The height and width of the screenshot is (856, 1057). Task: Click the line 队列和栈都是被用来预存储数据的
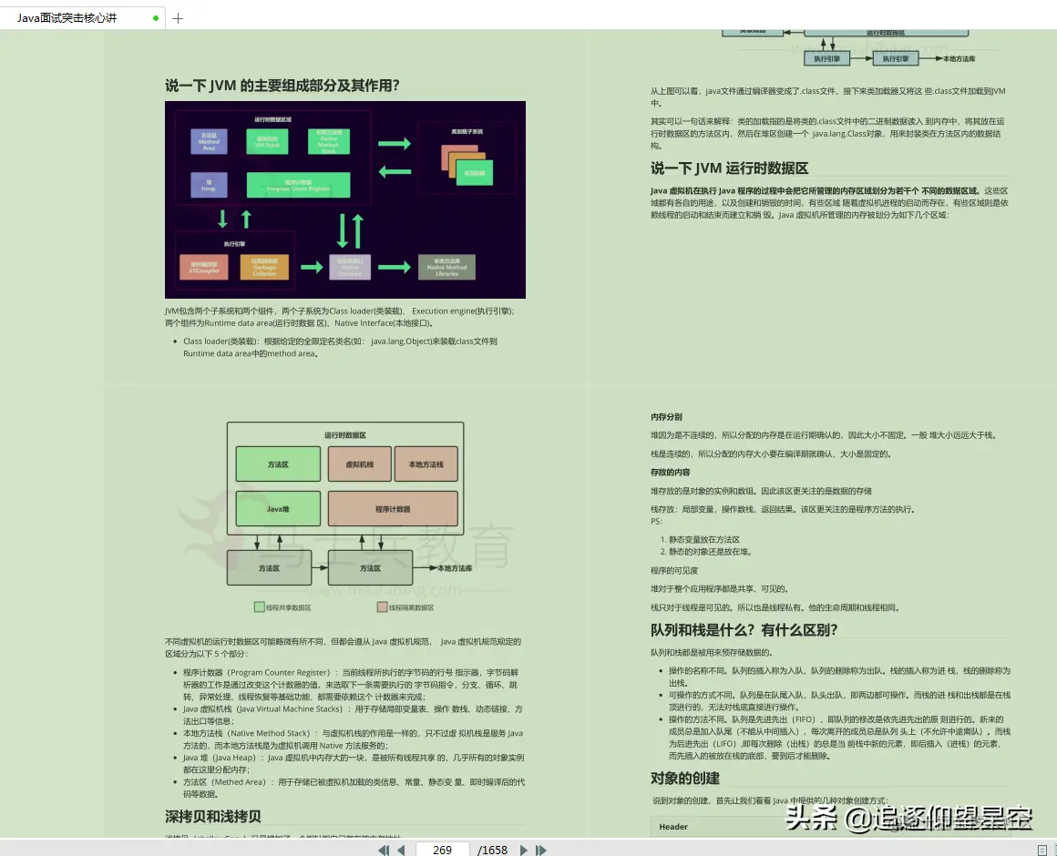[712, 652]
